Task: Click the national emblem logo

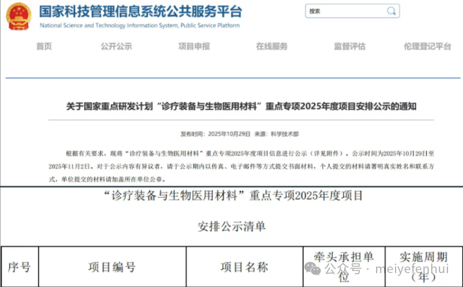Action: pos(19,16)
